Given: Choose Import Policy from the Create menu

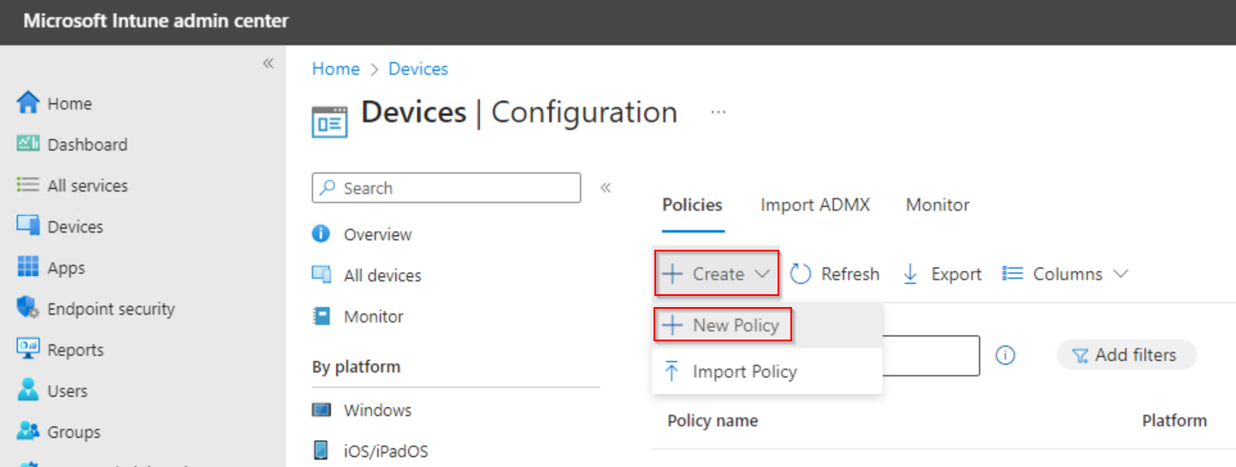Looking at the screenshot, I should click(767, 371).
